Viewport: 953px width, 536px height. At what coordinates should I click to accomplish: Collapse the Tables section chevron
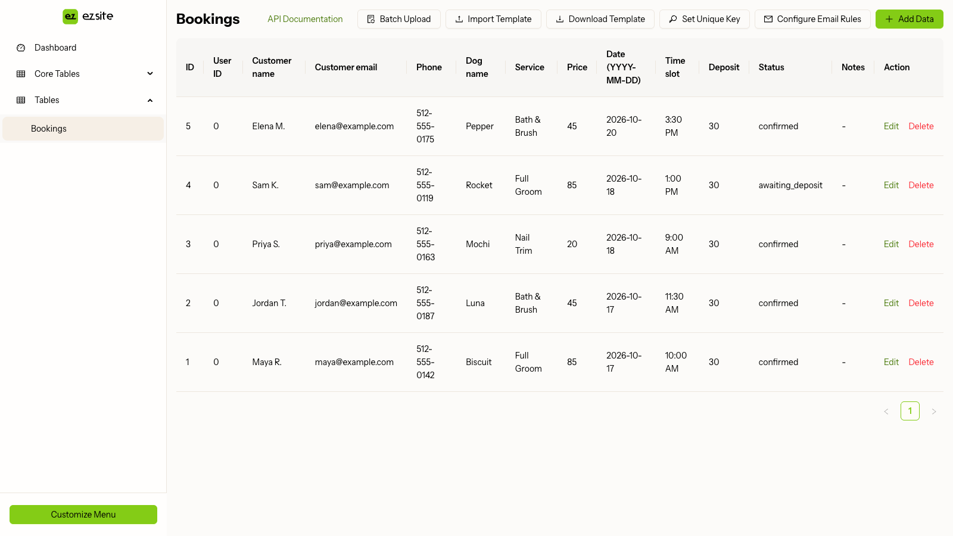click(x=150, y=100)
